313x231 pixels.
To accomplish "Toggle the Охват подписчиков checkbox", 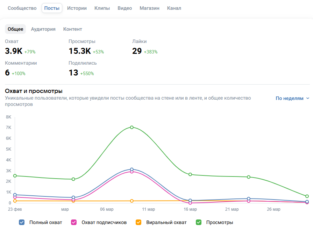I will pyautogui.click(x=74, y=222).
